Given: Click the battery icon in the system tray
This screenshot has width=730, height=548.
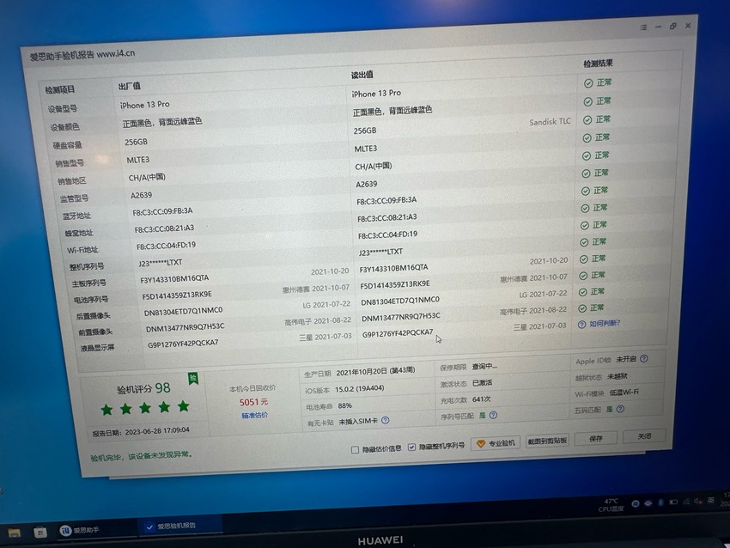Looking at the screenshot, I should [673, 502].
